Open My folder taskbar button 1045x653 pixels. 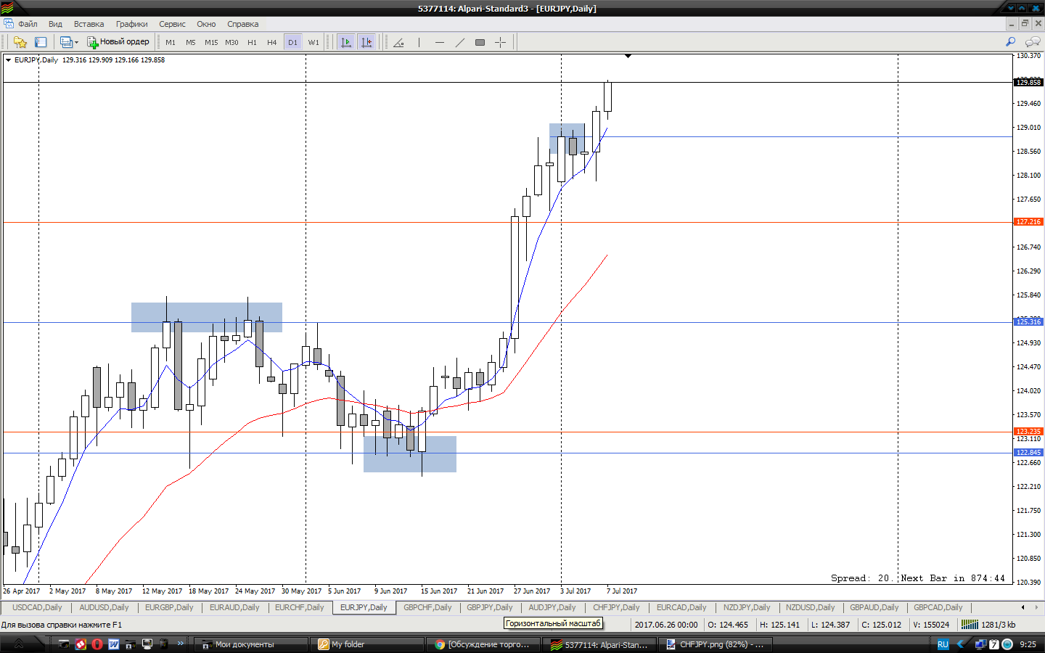pos(366,644)
